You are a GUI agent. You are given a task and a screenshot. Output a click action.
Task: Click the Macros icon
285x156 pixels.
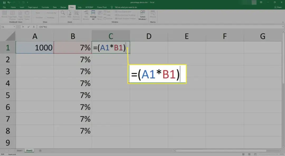pos(153,14)
